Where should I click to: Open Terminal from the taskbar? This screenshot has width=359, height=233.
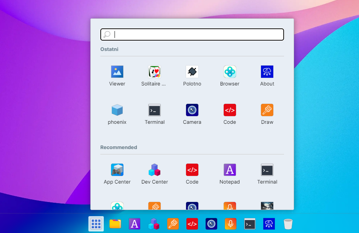click(x=250, y=224)
